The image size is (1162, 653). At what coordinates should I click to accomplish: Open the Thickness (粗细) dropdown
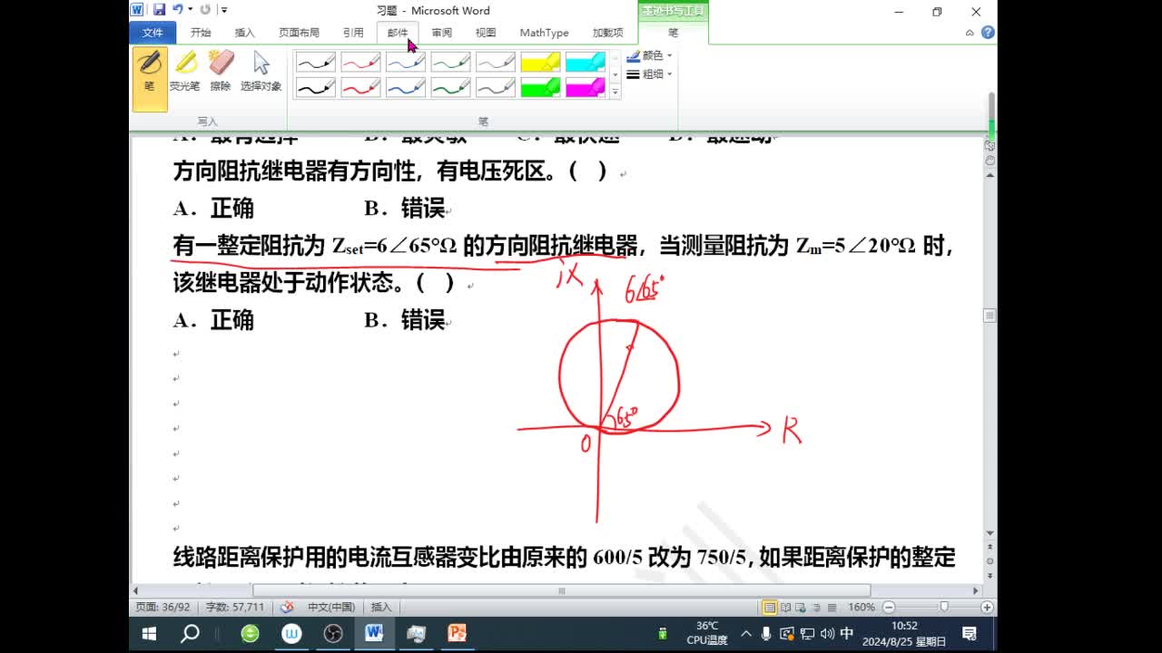click(650, 74)
